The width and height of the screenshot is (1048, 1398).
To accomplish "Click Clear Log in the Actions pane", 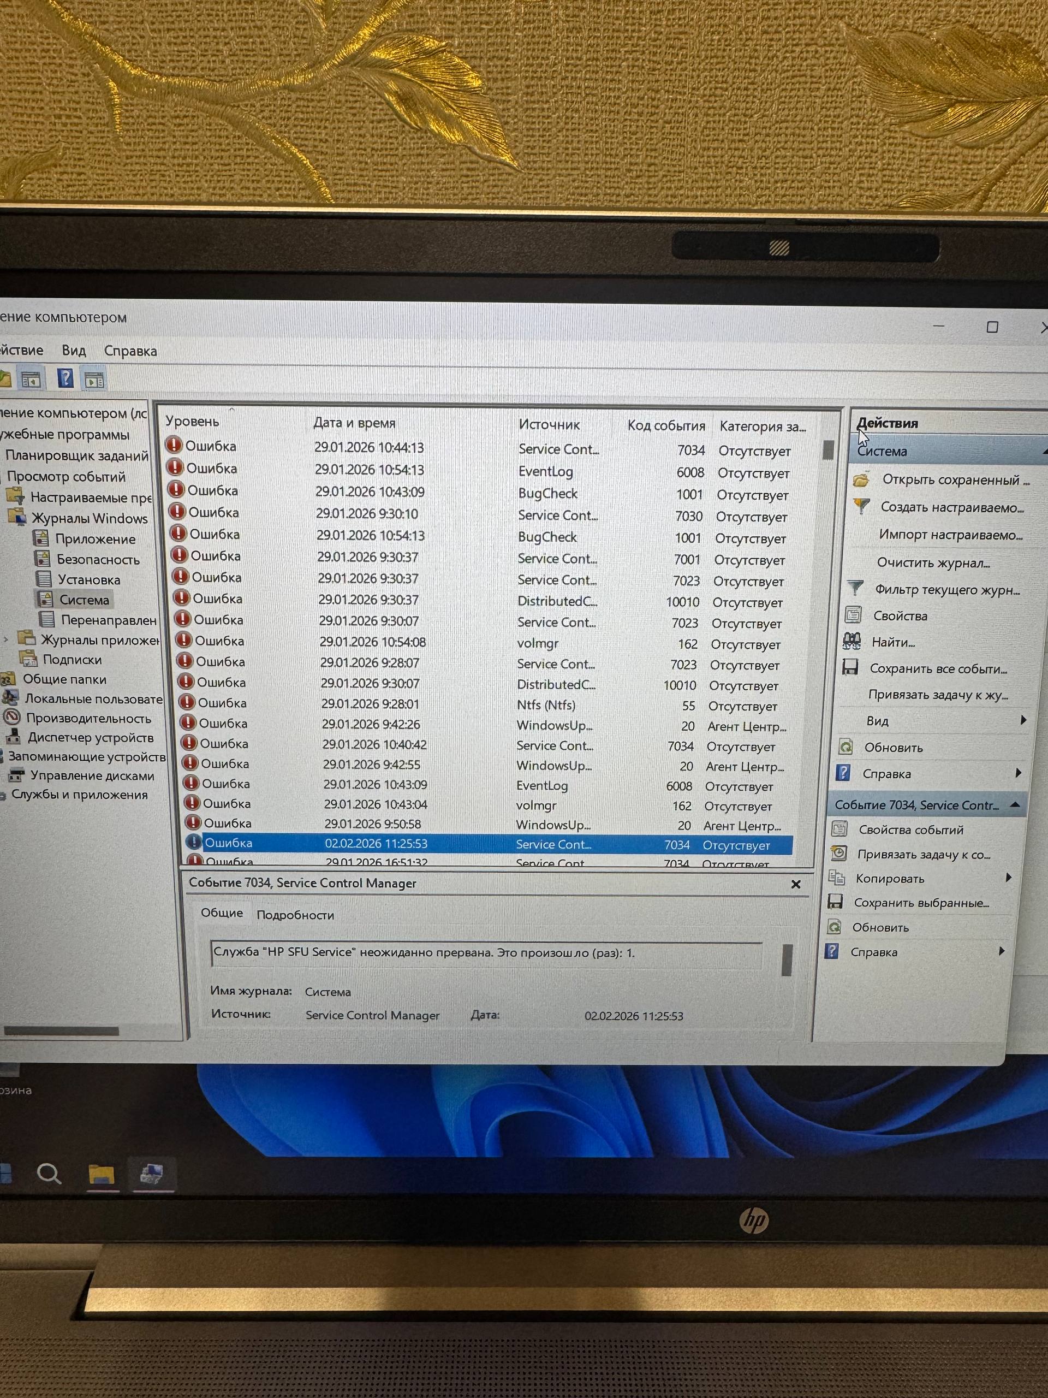I will (x=933, y=562).
